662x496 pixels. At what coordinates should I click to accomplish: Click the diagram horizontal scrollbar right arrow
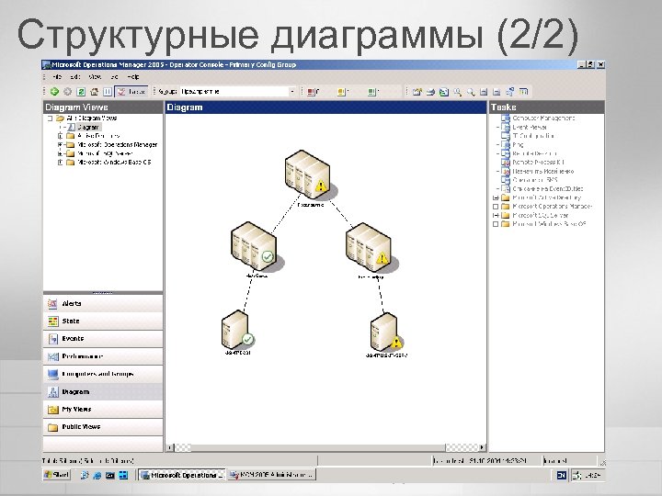coord(482,447)
